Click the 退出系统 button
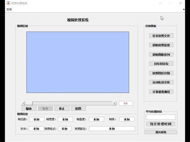 (x=161, y=132)
